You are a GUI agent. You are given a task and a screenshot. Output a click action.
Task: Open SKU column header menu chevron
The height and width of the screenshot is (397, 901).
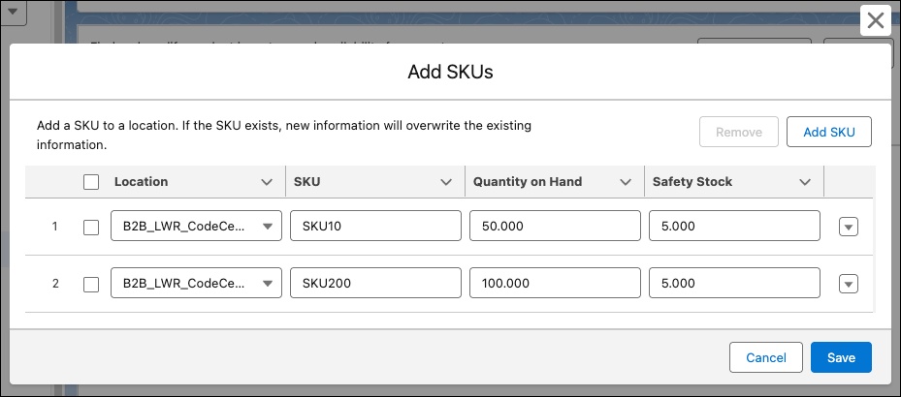[446, 182]
